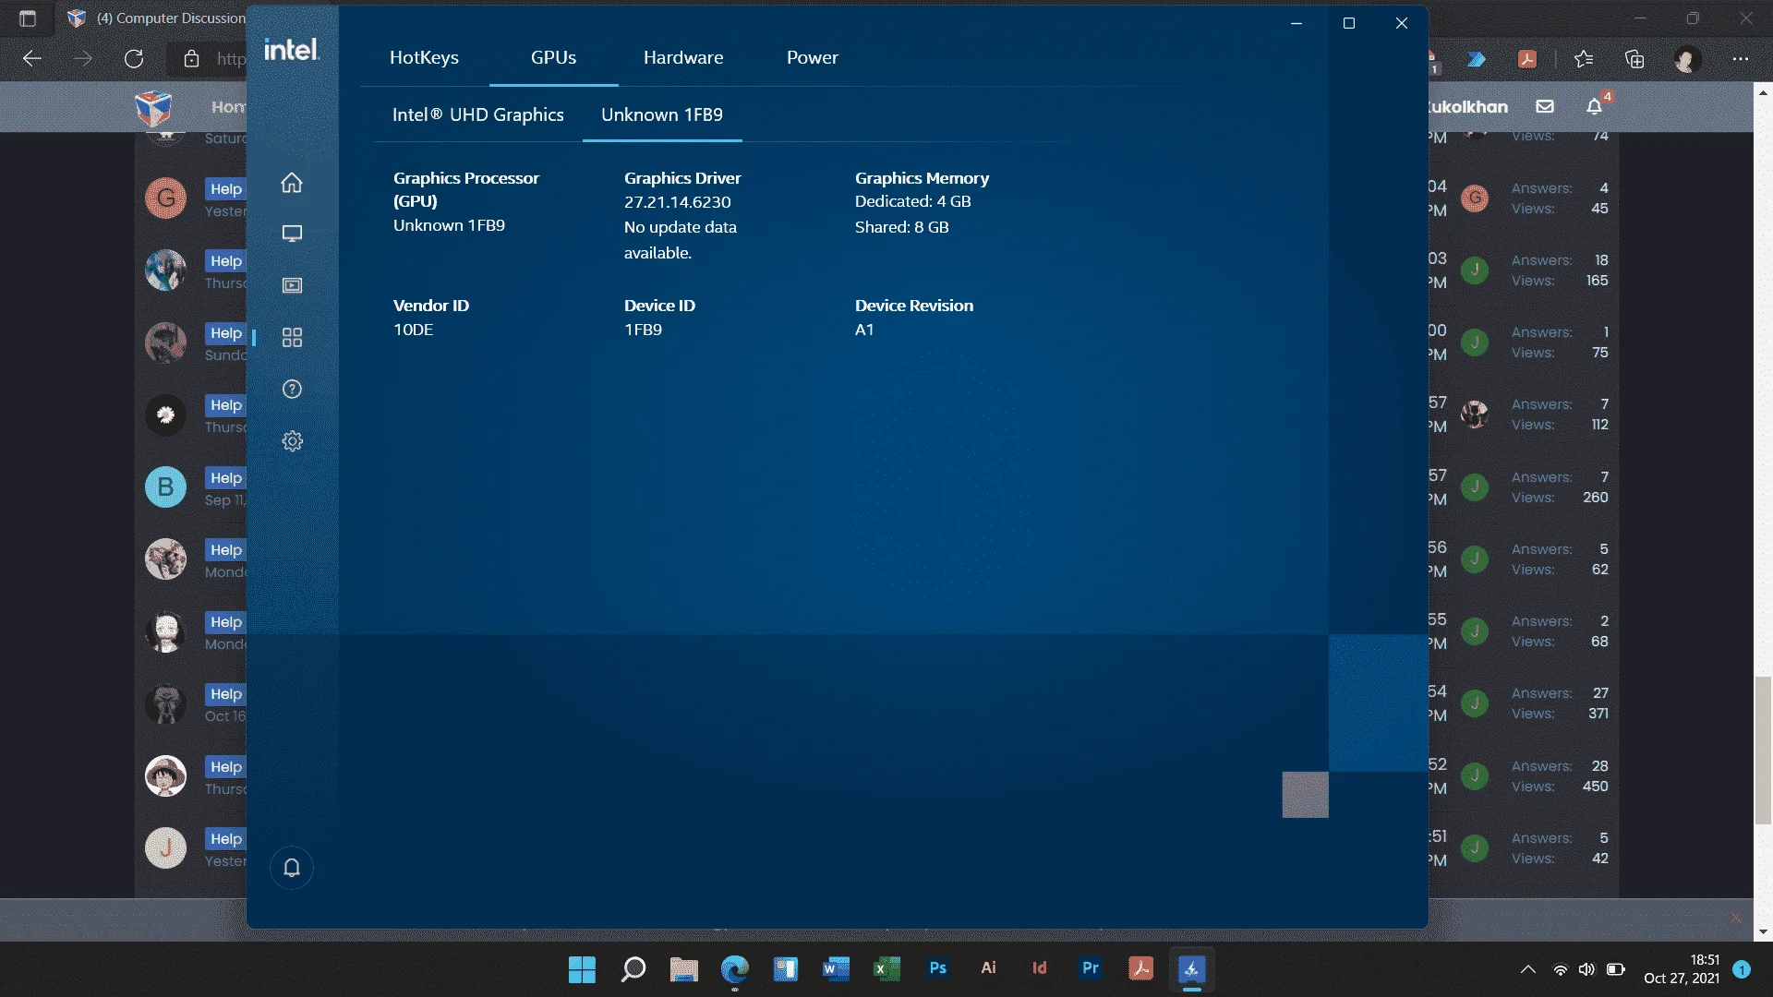Click the Shared: 8 GB memory text

[x=901, y=227]
